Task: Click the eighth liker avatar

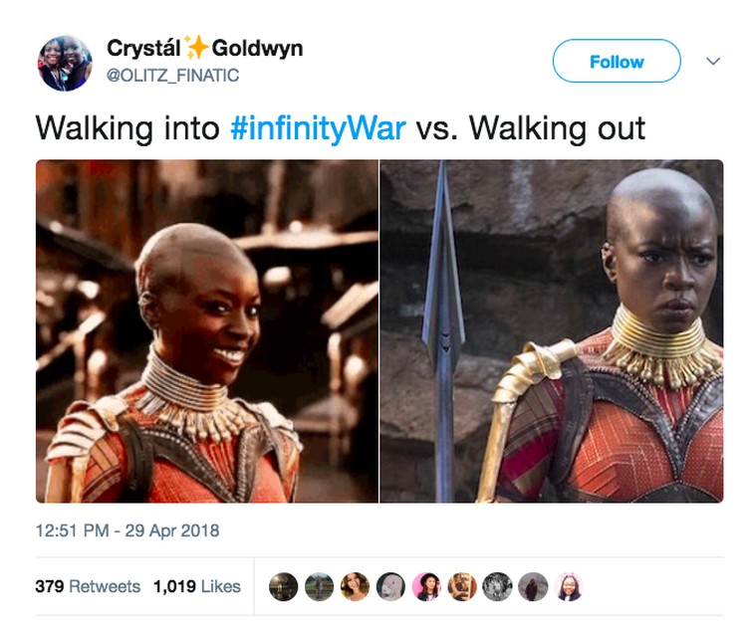Action: coord(534,586)
